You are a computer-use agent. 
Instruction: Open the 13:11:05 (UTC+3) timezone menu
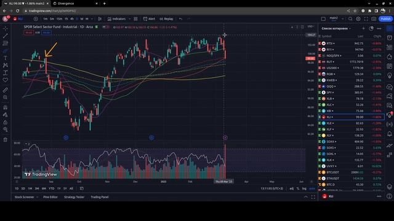[x=271, y=188]
